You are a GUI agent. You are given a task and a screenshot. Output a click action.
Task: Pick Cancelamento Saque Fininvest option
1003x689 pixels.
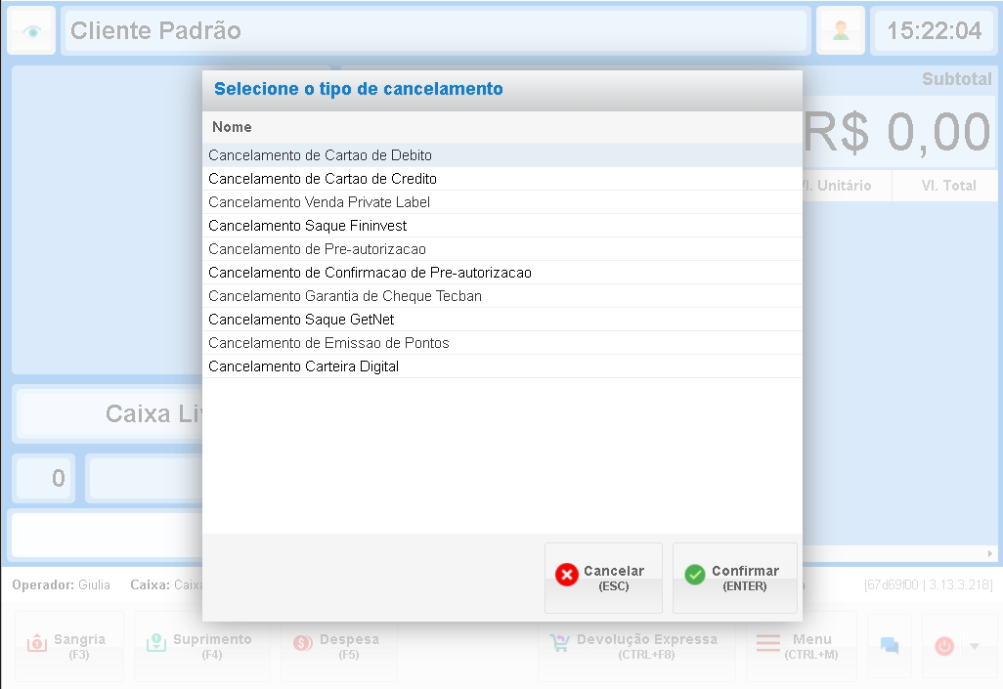[502, 226]
